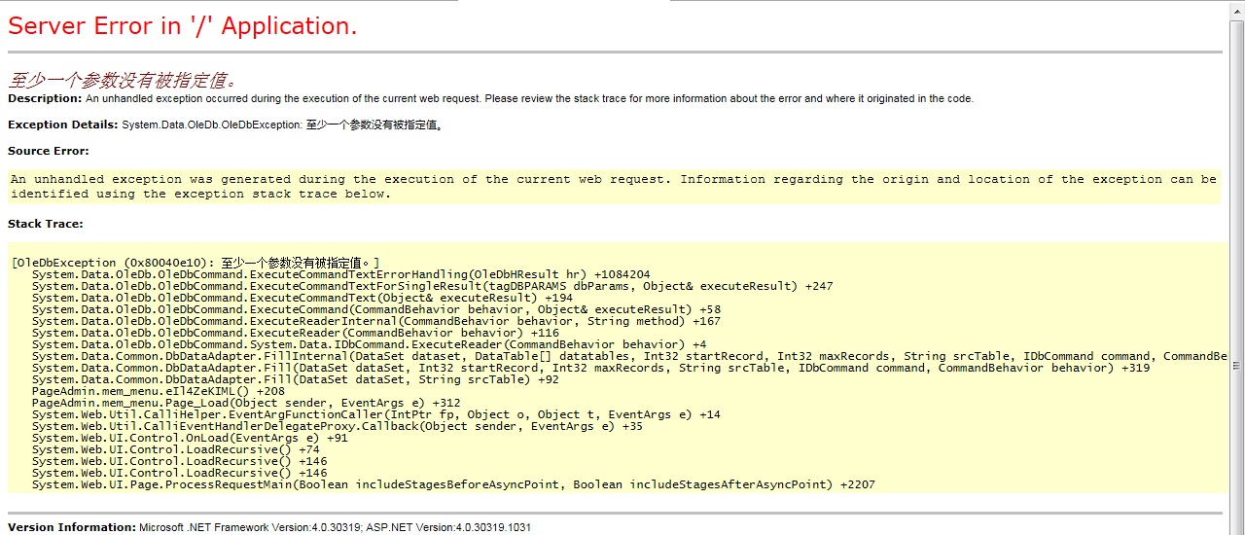Click the 'Stack Trace:' label
The height and width of the screenshot is (535, 1245).
coord(46,224)
